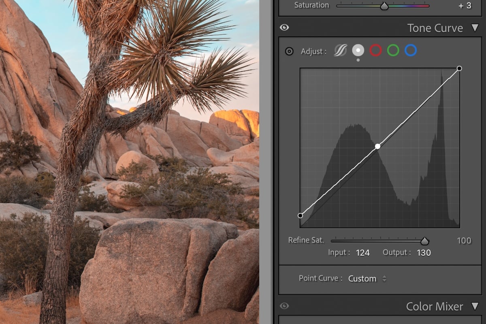Select the Point Curve adjustment icon

tap(358, 50)
